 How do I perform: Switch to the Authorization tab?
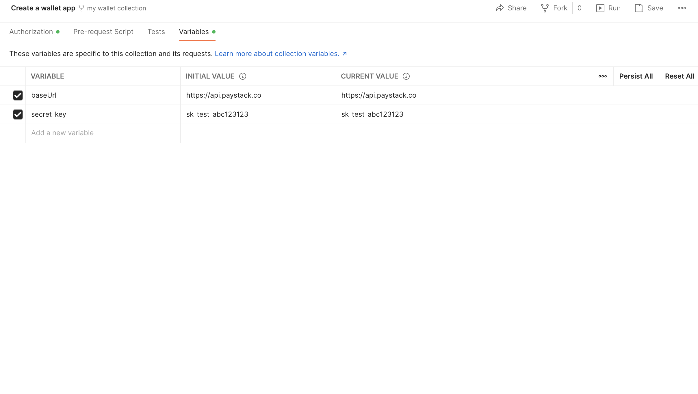[31, 32]
